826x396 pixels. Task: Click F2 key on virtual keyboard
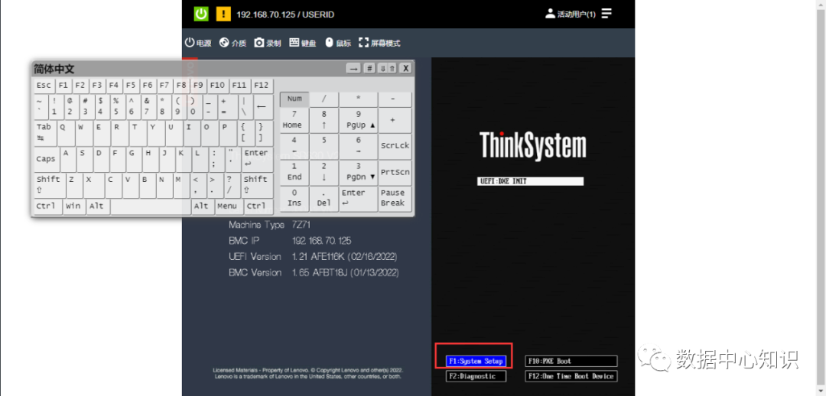(x=80, y=86)
